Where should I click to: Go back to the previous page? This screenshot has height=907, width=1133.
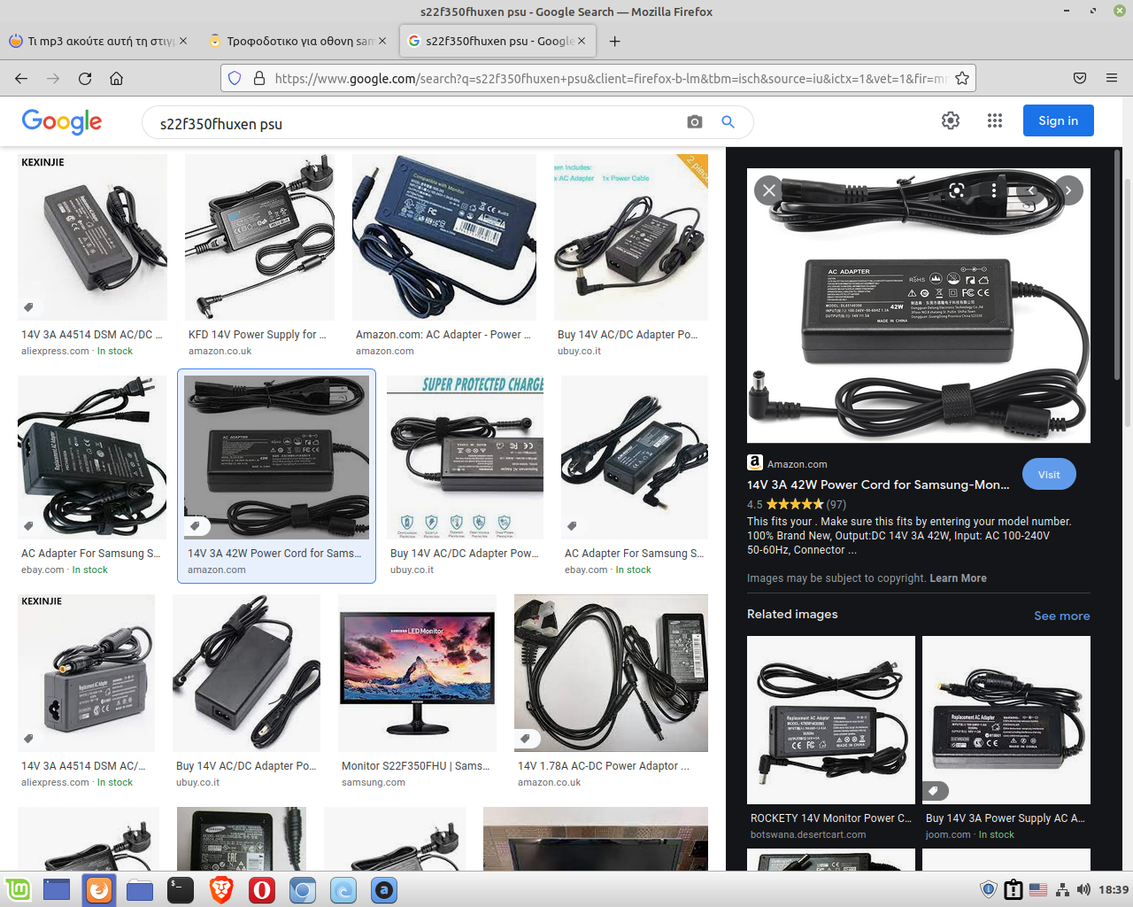click(21, 78)
